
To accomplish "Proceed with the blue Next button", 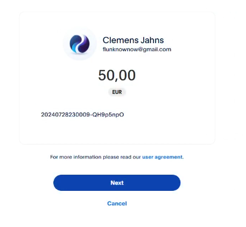I will click(117, 183).
